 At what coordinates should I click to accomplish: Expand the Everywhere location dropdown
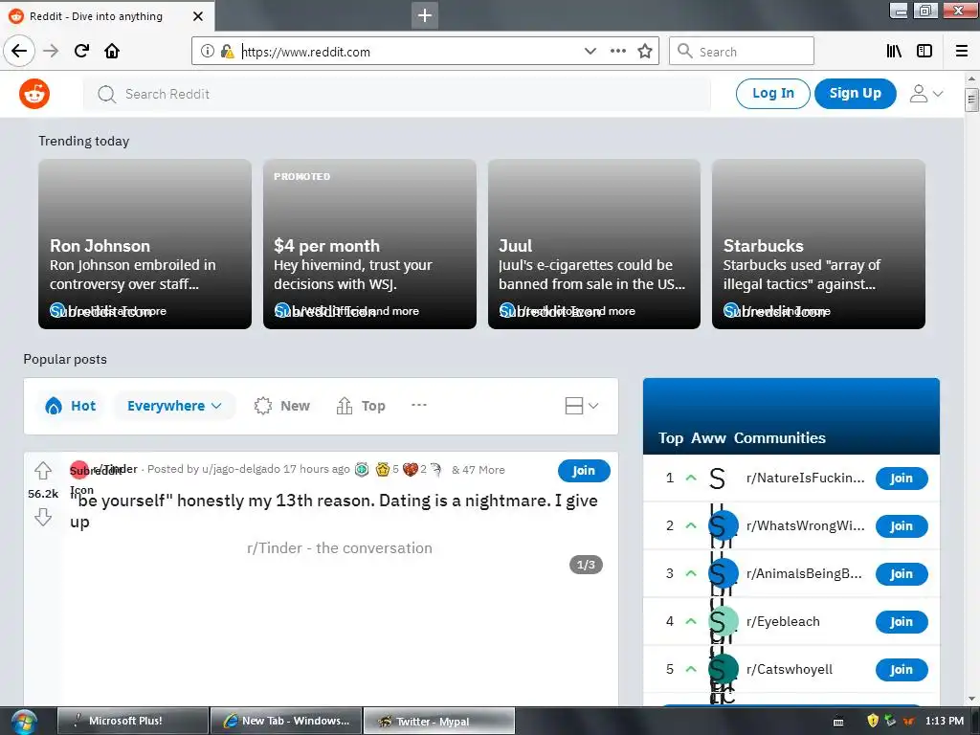174,406
